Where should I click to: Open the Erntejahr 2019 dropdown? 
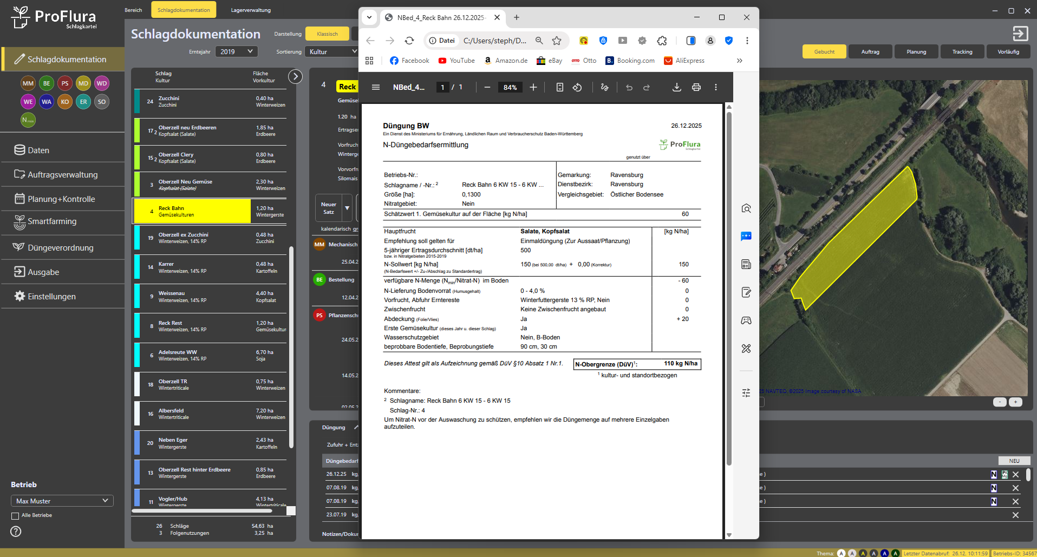[x=236, y=51]
